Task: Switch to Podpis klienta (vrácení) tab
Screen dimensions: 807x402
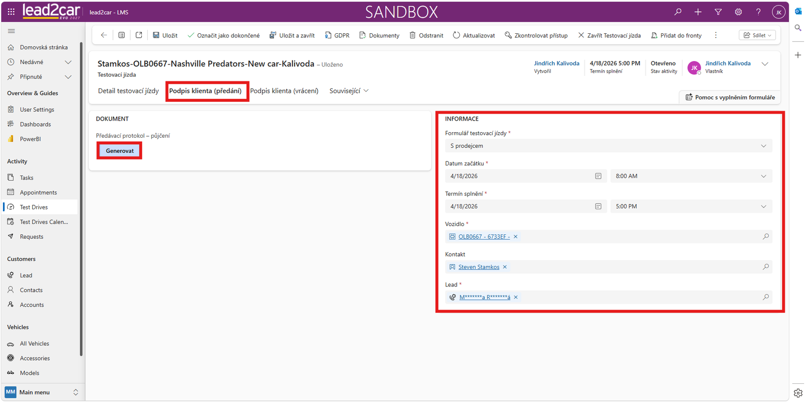Action: [x=284, y=91]
